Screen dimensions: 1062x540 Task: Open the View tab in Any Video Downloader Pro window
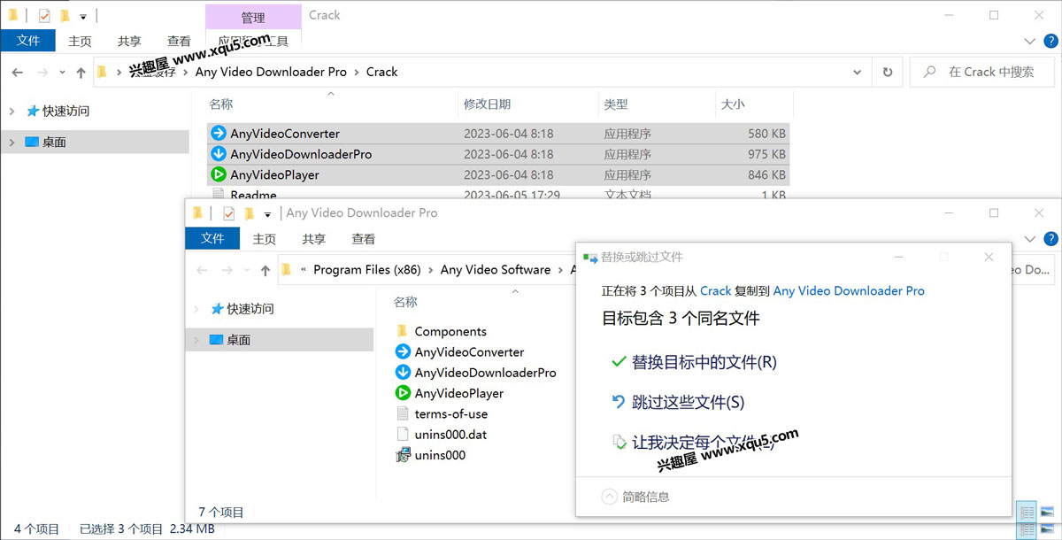pyautogui.click(x=363, y=239)
